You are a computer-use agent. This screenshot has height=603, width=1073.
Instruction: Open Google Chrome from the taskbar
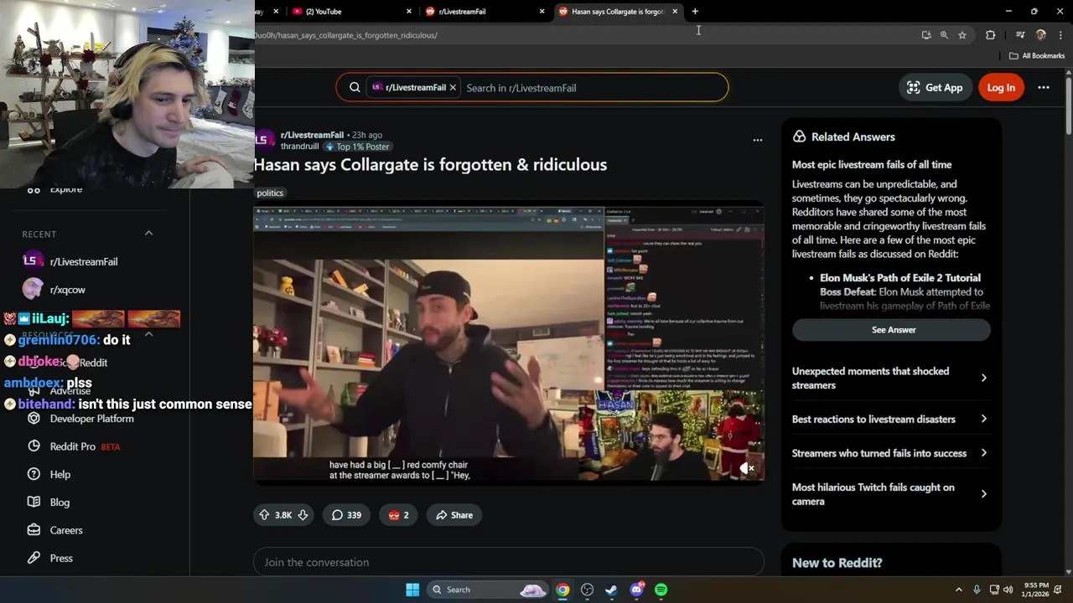[562, 590]
